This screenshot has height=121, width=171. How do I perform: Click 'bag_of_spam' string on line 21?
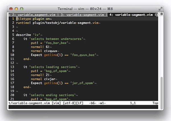coord(56,99)
